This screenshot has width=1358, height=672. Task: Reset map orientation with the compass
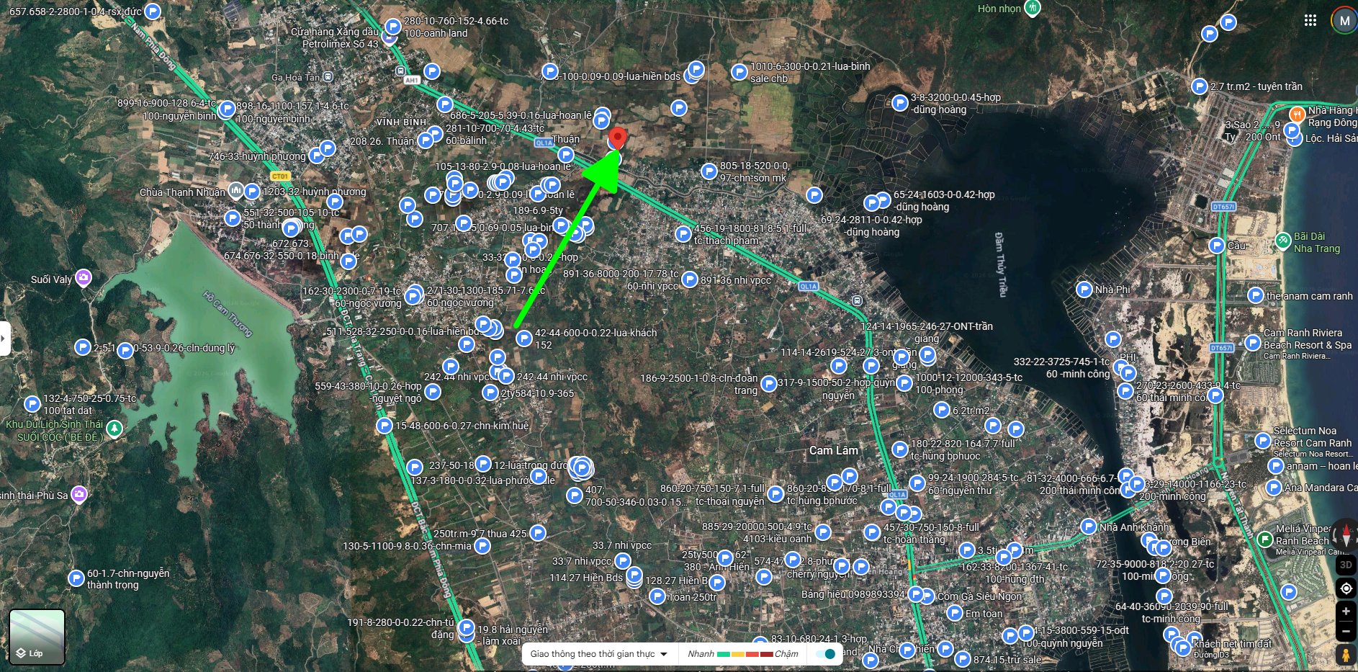1346,536
